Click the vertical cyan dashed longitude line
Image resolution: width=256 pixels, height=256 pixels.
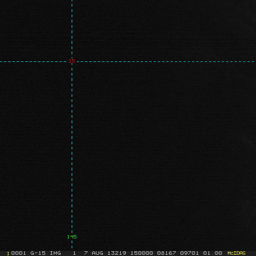pyautogui.click(x=72, y=149)
